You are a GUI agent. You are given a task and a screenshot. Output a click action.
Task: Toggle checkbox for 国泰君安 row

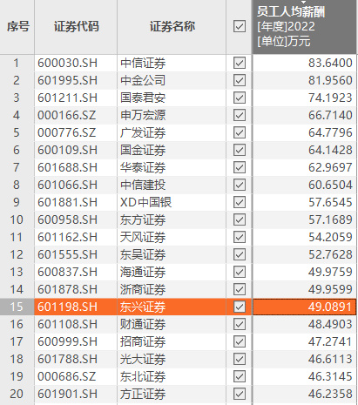coord(240,98)
